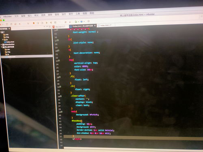
Task: Select the css folder under project 7
Action: (x=6, y=34)
